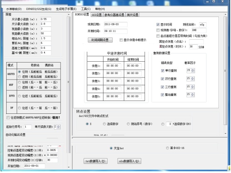This screenshot has width=231, height=173.
Task: Click the 视距最大读数 field with 50
Action: pos(46,34)
